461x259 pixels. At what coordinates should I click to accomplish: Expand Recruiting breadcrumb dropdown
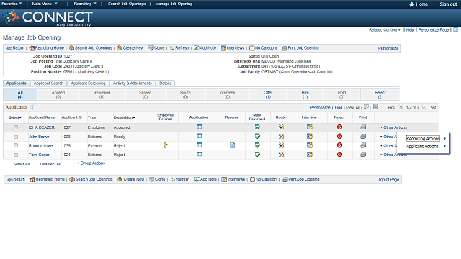tap(85, 4)
